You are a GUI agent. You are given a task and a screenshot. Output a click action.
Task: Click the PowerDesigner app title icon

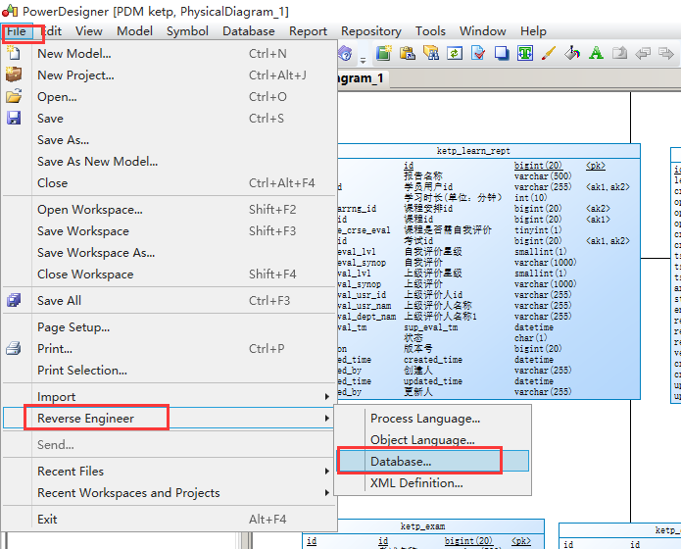click(x=10, y=11)
